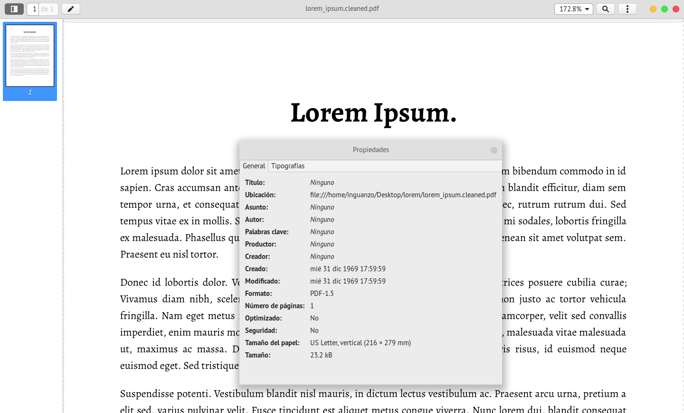Close the viewer with red button
Image resolution: width=684 pixels, height=413 pixels.
676,9
